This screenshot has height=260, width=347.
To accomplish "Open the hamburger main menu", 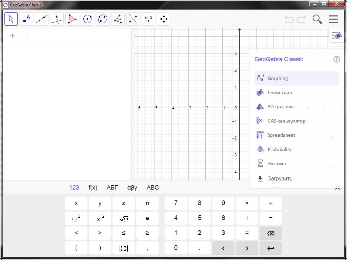I will tap(333, 19).
